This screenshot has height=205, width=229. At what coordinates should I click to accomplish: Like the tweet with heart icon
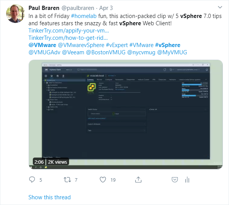click(x=103, y=180)
